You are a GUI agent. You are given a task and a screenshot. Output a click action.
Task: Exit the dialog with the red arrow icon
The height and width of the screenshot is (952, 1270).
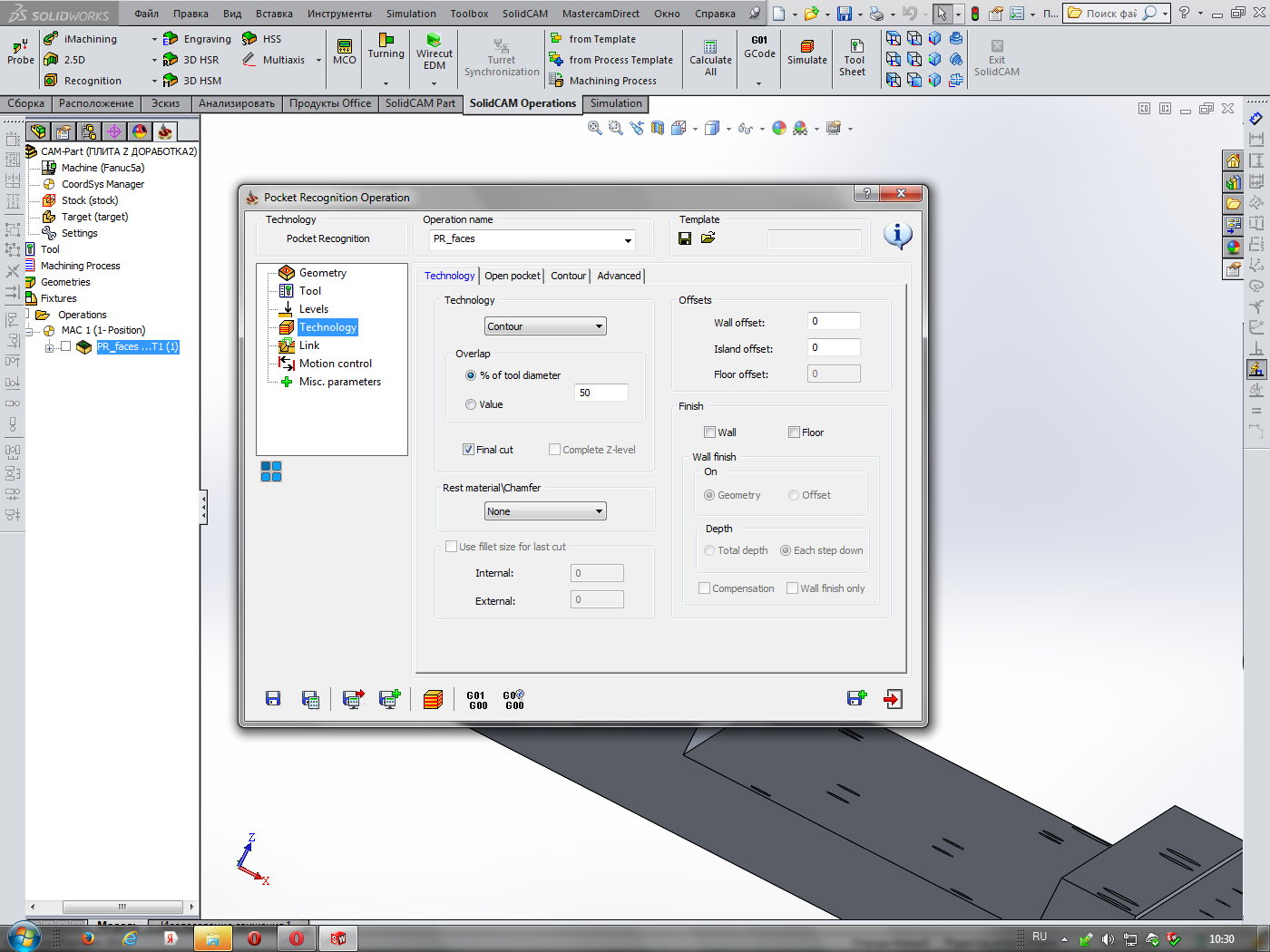(894, 698)
